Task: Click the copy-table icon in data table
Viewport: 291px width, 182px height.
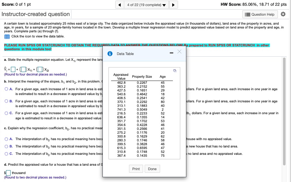Action: pyautogui.click(x=175, y=71)
